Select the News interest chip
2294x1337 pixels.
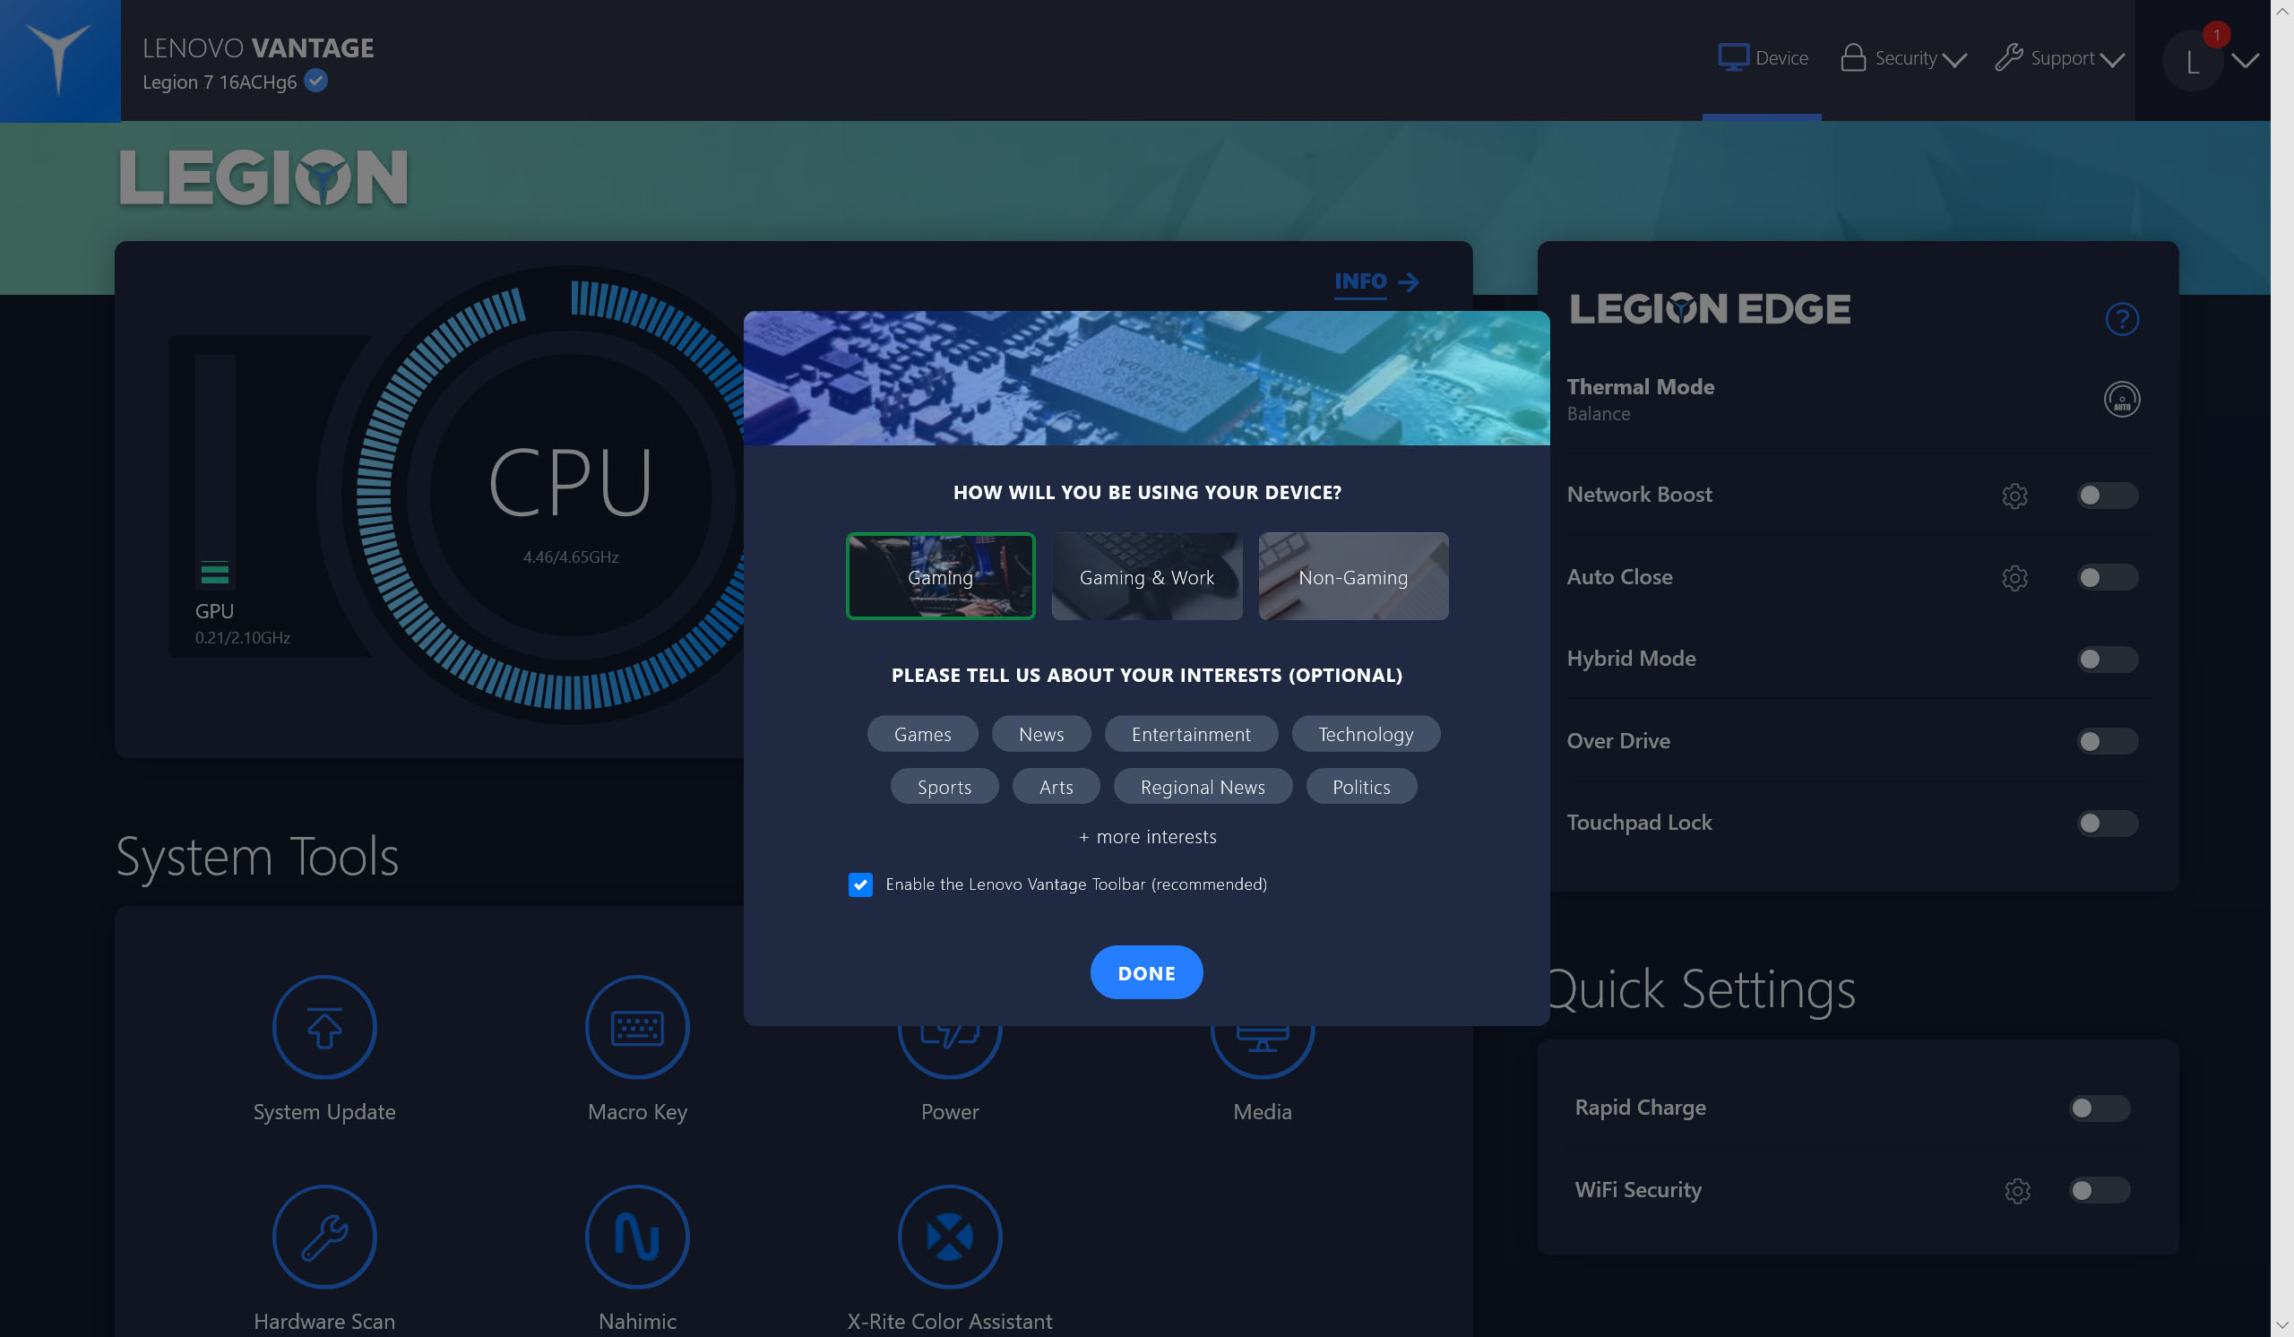pos(1041,734)
